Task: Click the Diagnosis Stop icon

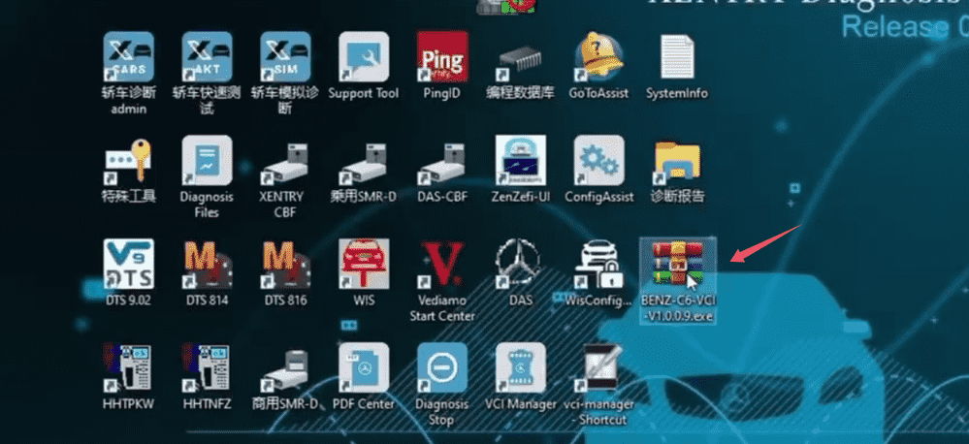Action: pyautogui.click(x=442, y=368)
